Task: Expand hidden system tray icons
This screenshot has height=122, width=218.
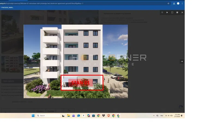Action: [154, 116]
